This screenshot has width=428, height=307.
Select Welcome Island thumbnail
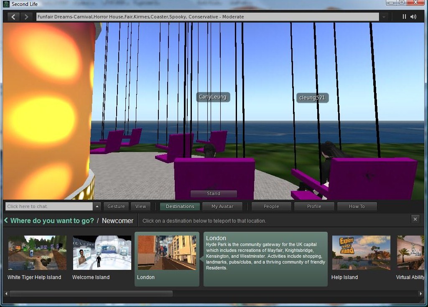[x=102, y=253]
